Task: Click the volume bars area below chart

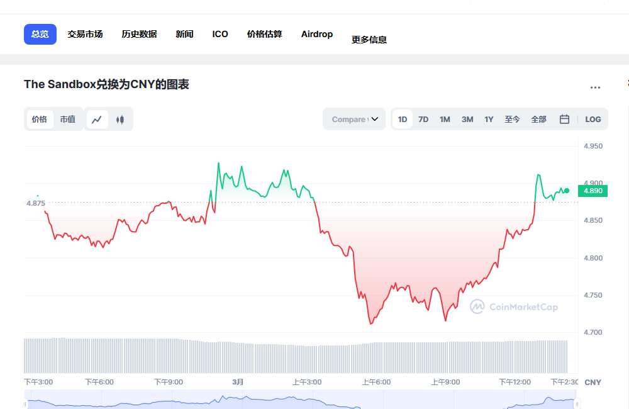Action: pyautogui.click(x=296, y=356)
